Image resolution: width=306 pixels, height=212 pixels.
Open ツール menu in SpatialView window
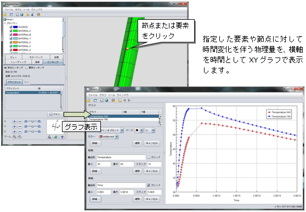[x=26, y=9]
